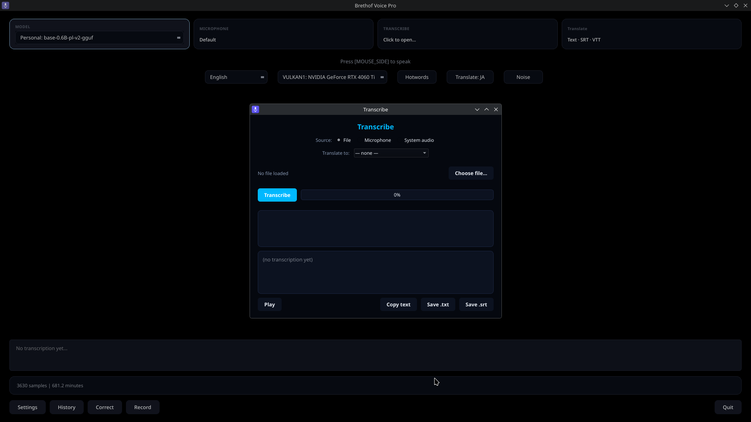Viewport: 751px width, 422px height.
Task: Click Save .srt button
Action: coord(476,304)
